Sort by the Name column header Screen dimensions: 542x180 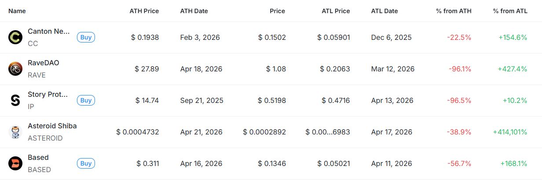[17, 11]
